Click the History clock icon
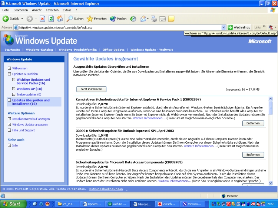Screen dimensions: 278x208 point(133,19)
